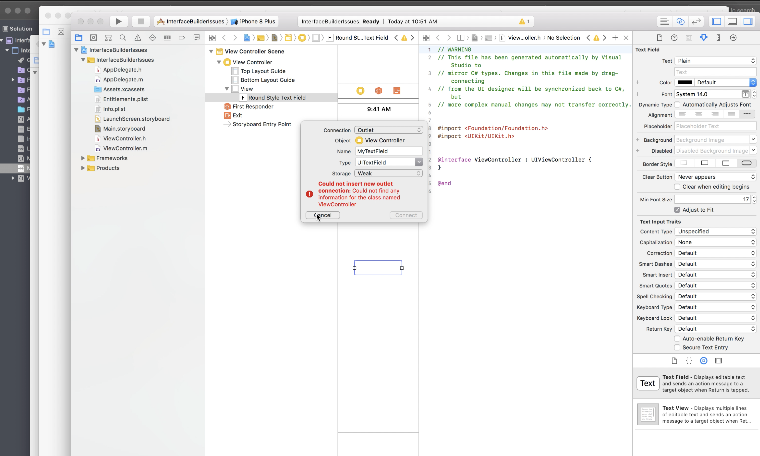This screenshot has width=760, height=456.
Task: Enable Secure Text Entry
Action: coord(677,347)
